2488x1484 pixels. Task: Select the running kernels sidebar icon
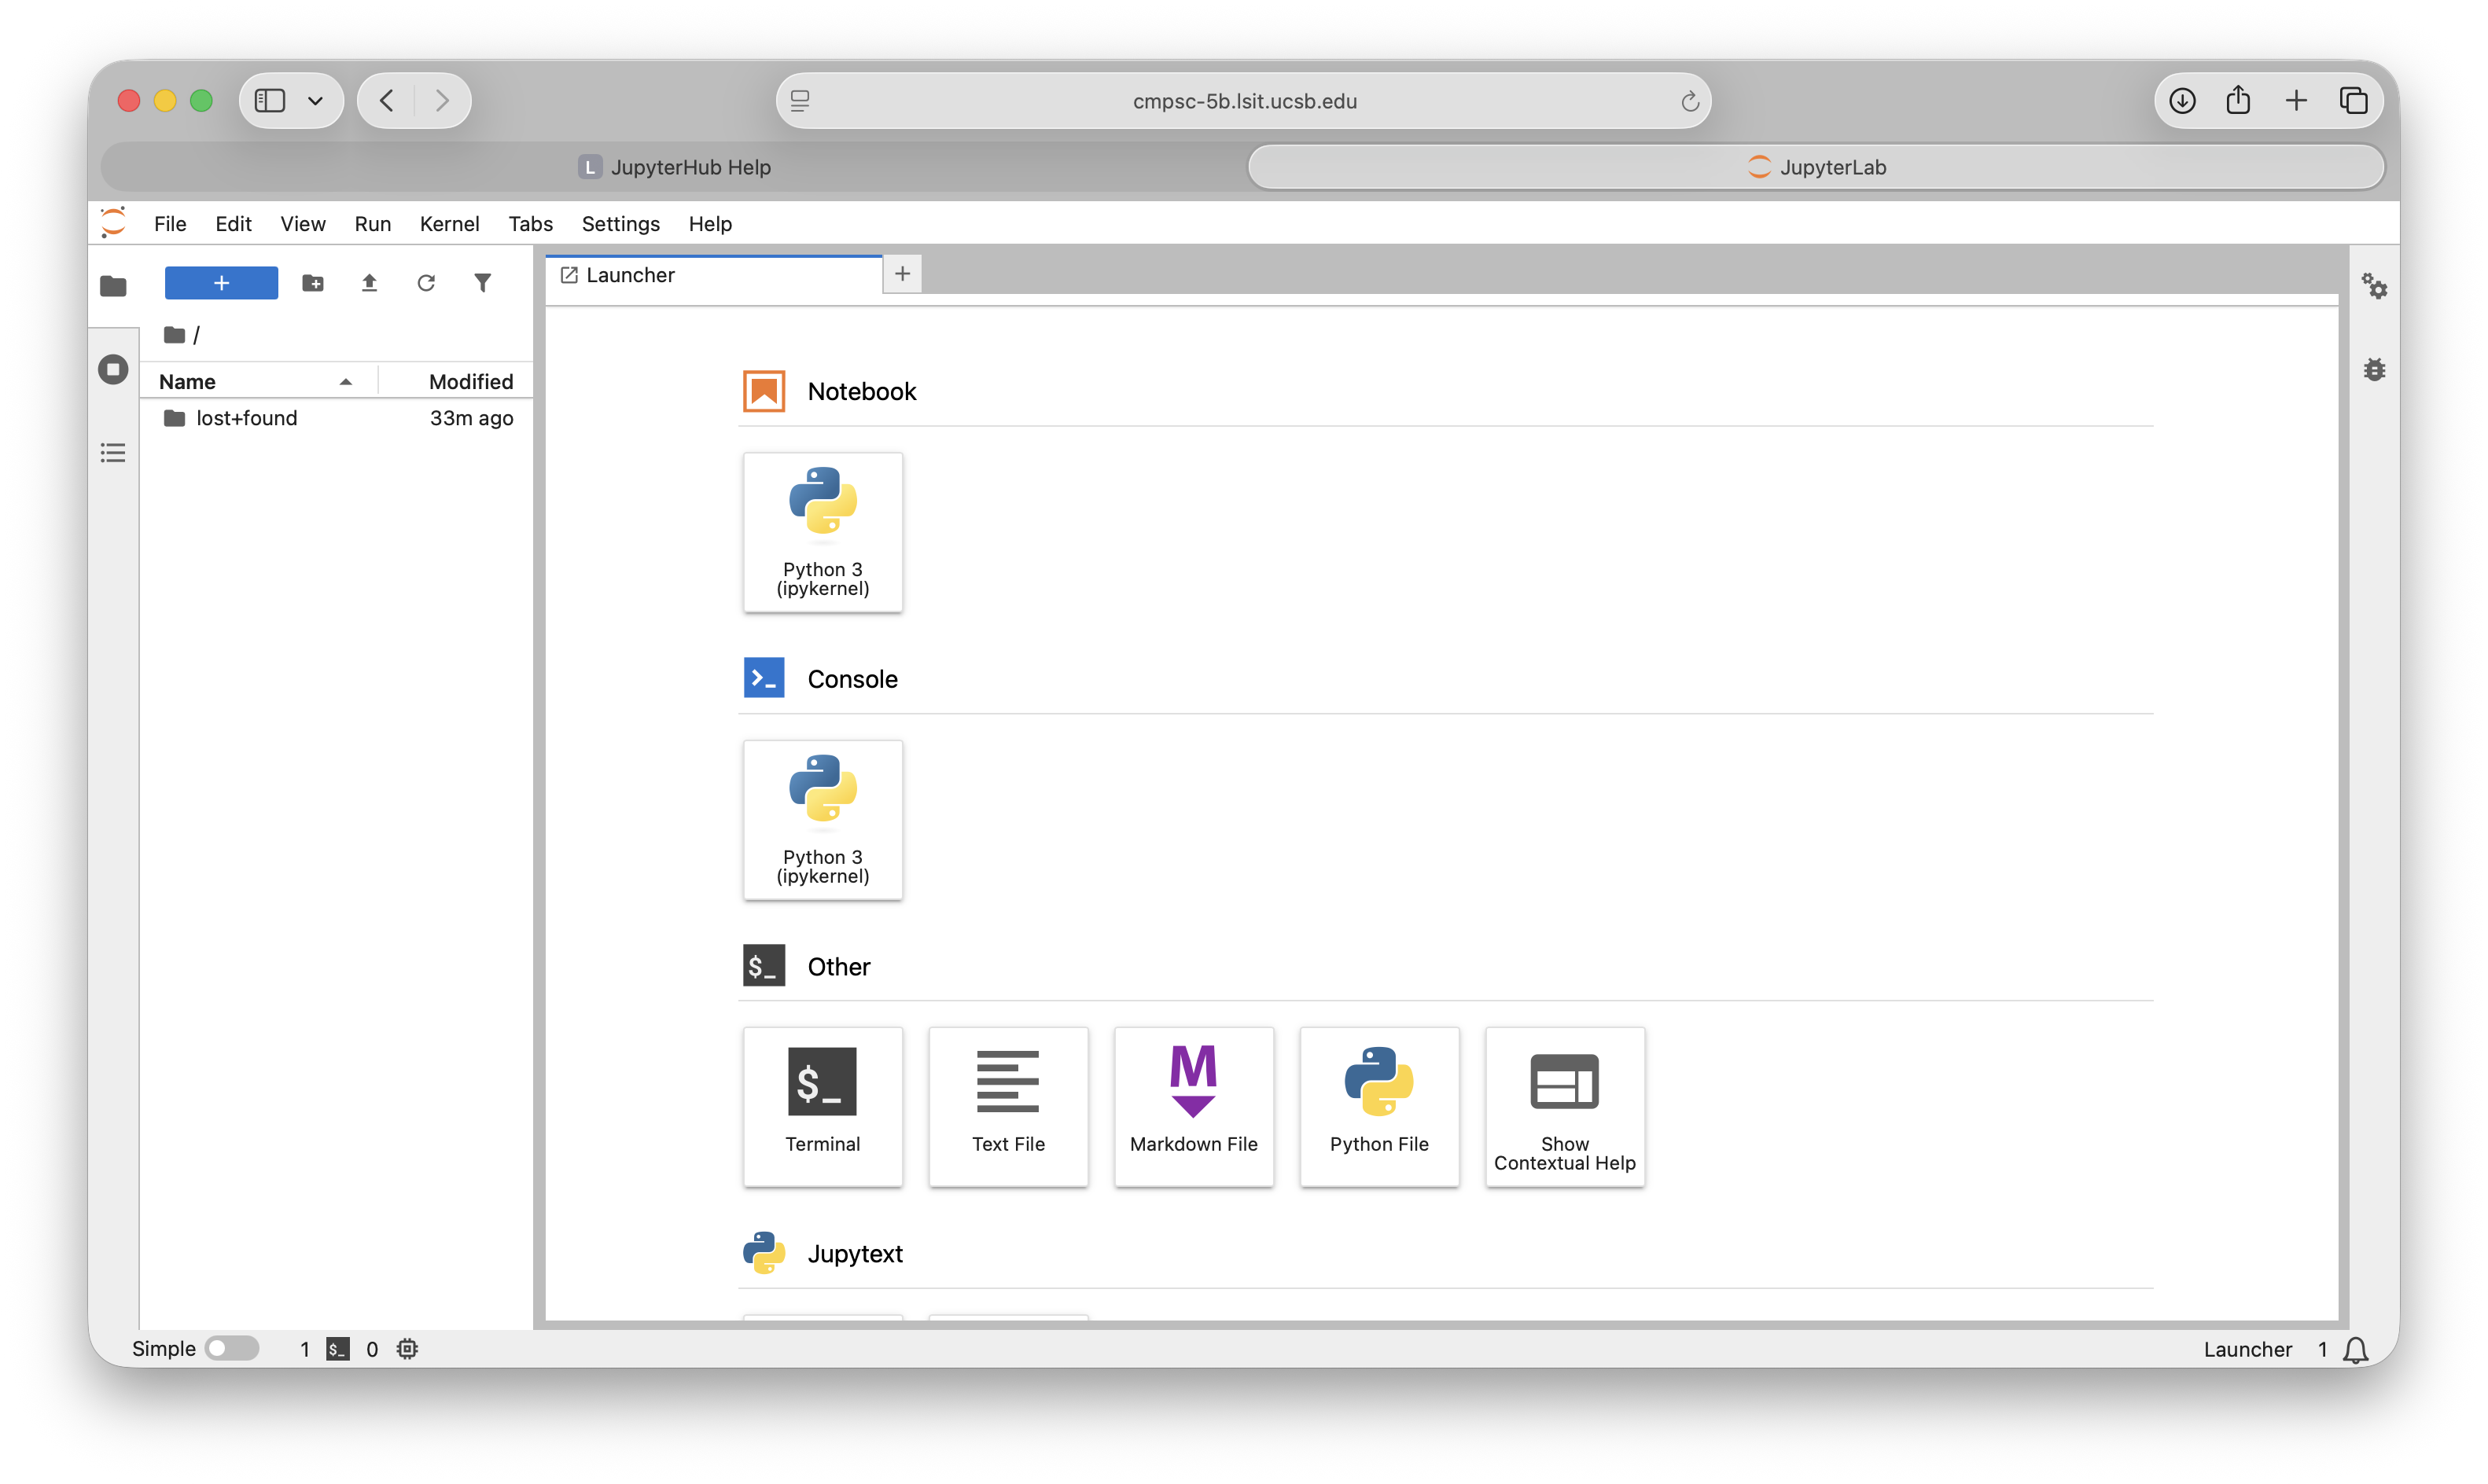pos(113,369)
